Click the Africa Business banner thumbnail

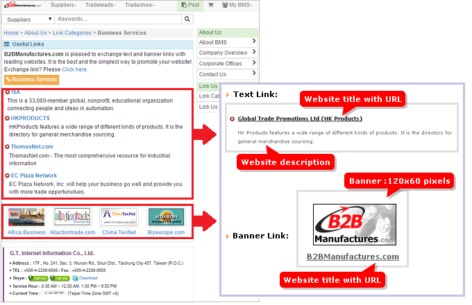click(26, 217)
